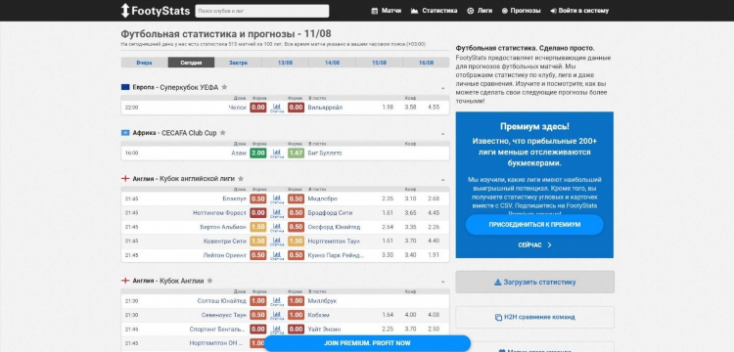Open the Челси team link
The width and height of the screenshot is (734, 352).
coord(238,108)
